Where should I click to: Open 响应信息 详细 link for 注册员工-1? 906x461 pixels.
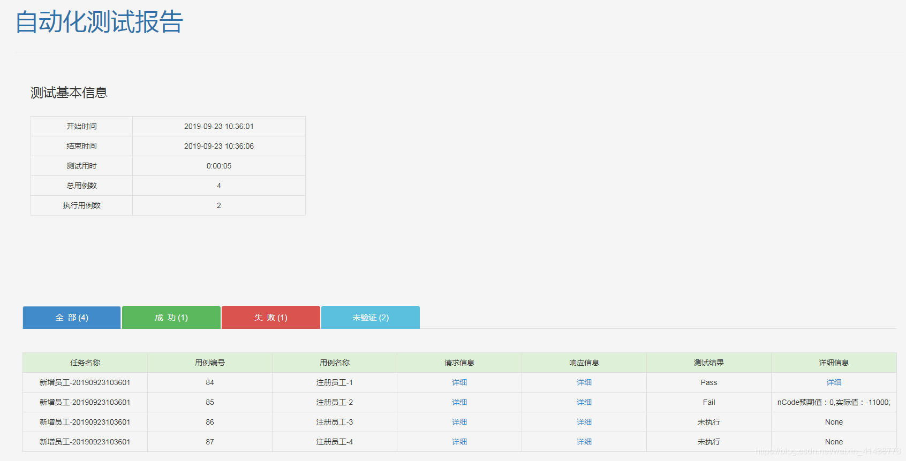pos(584,382)
